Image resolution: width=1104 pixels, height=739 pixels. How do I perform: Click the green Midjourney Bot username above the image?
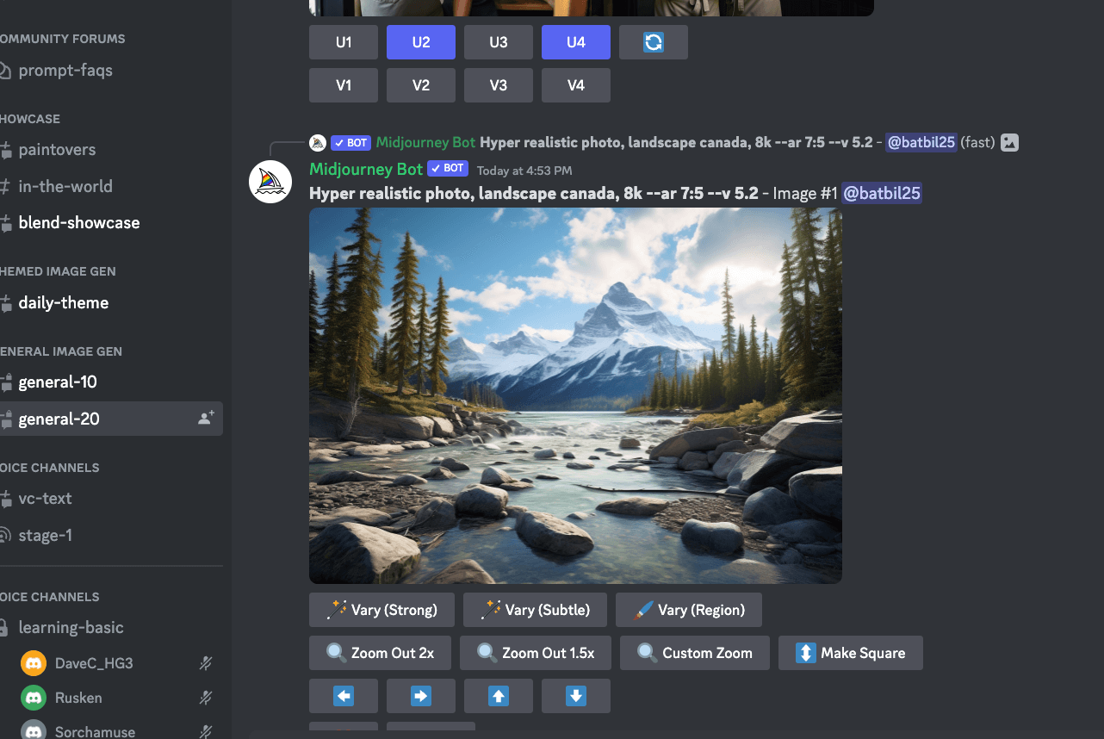click(366, 169)
